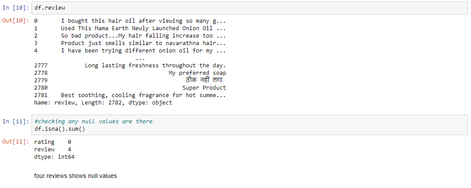Click the Out[11] output prompt
Viewport: 471px width, 188px height.
click(16, 142)
